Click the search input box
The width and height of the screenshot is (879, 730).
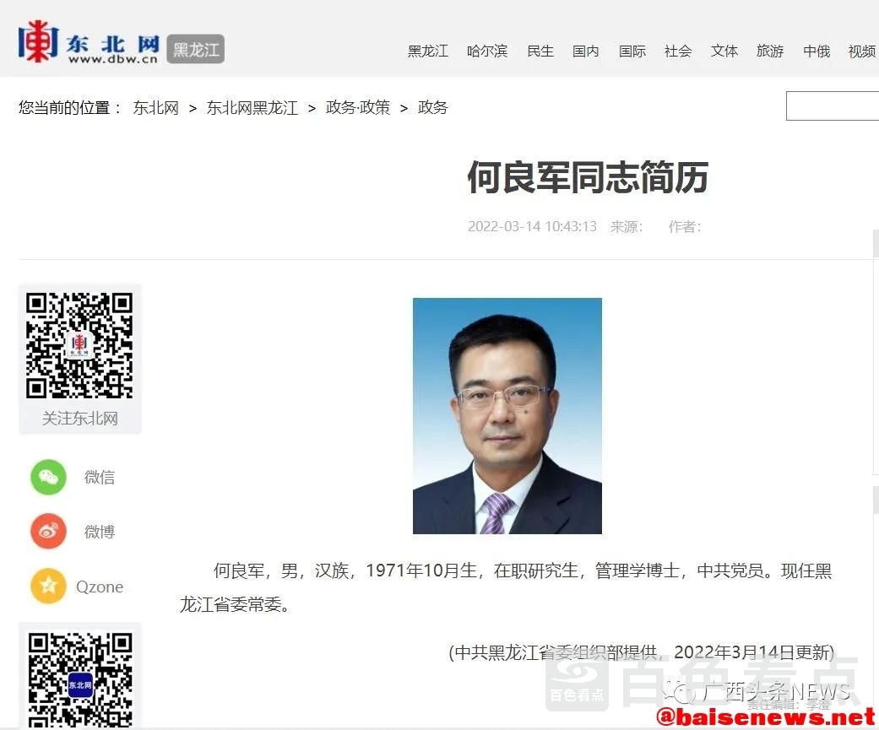click(833, 106)
